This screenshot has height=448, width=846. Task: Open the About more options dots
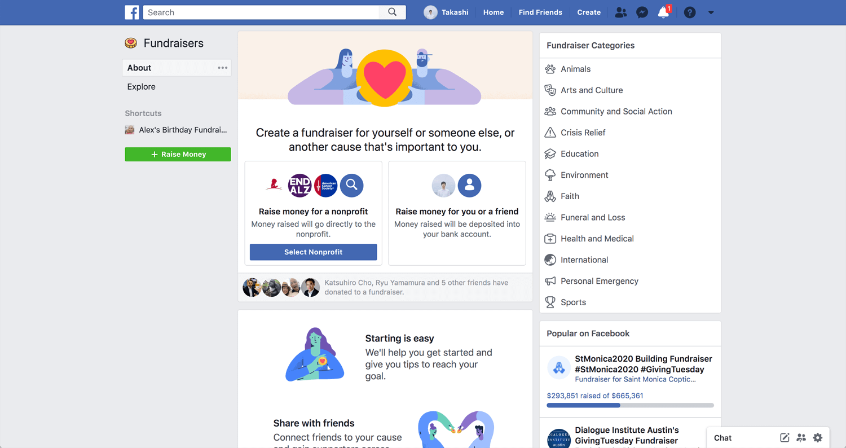[x=223, y=68]
